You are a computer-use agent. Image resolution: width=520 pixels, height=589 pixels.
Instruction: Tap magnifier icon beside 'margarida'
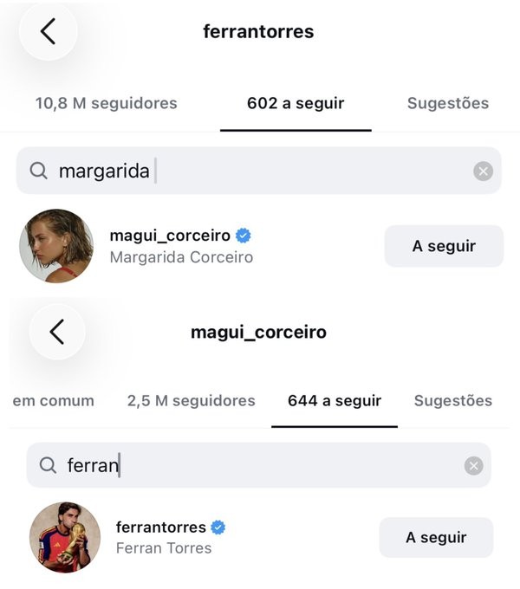[x=38, y=171]
